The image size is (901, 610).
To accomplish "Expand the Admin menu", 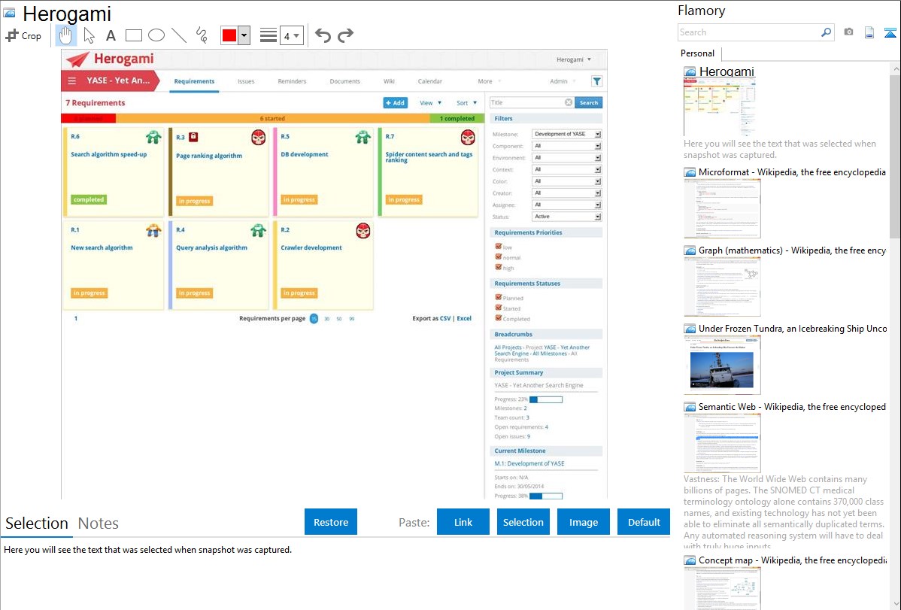I will tap(563, 82).
